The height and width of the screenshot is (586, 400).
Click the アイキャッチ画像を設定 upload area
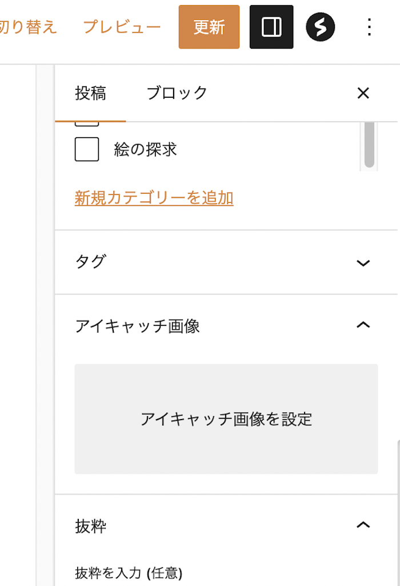pos(226,419)
